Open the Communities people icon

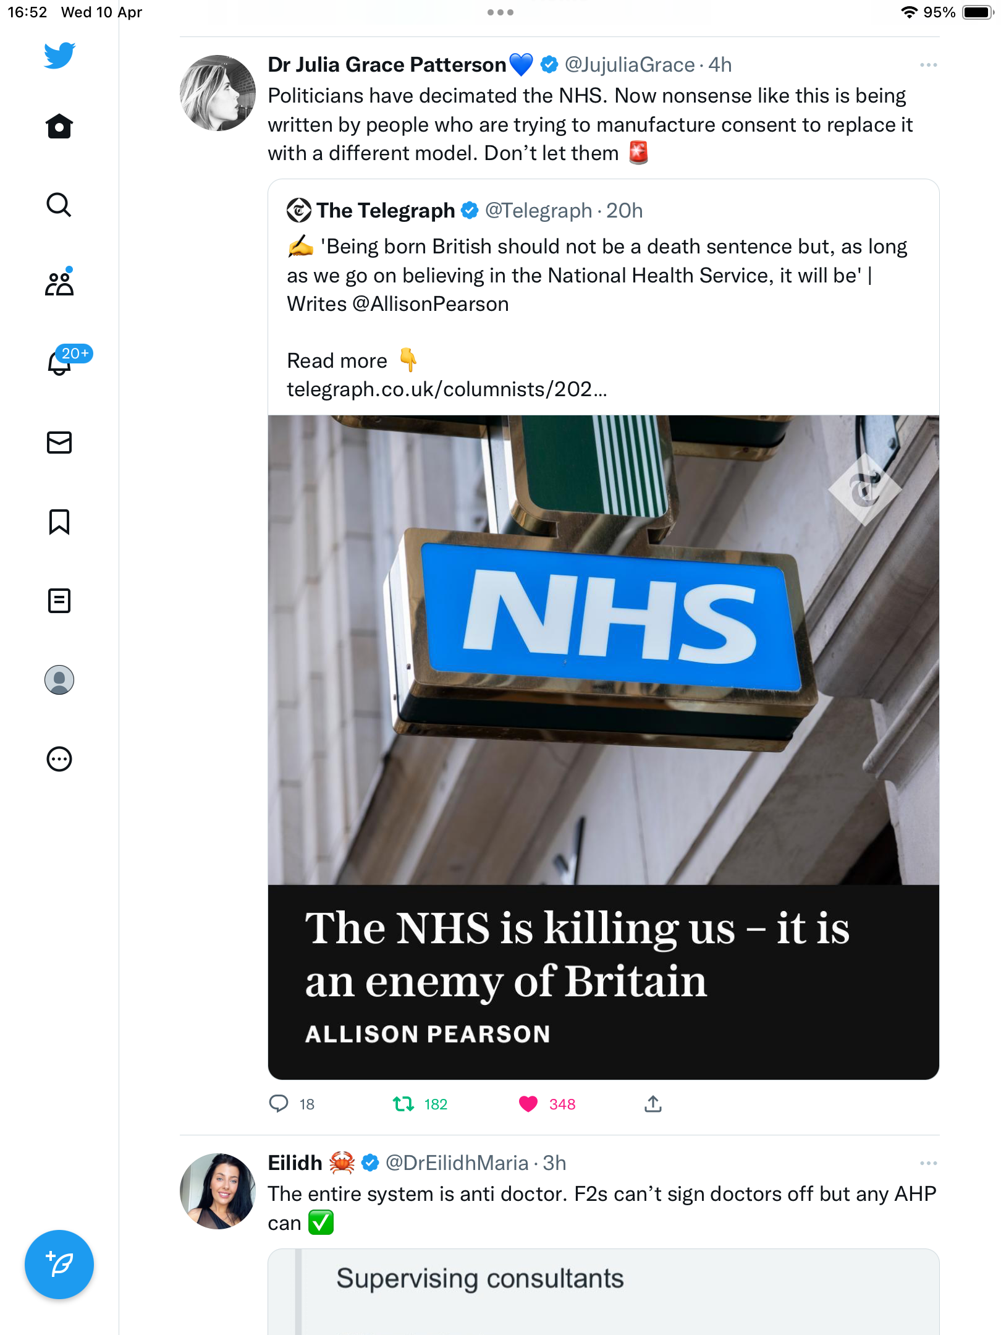coord(59,283)
